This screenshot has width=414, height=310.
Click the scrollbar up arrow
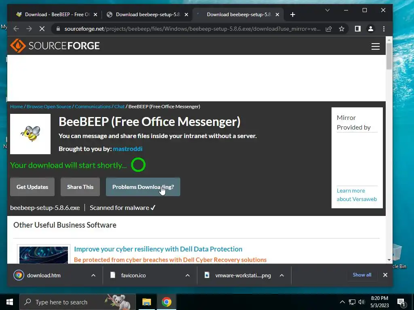point(389,40)
